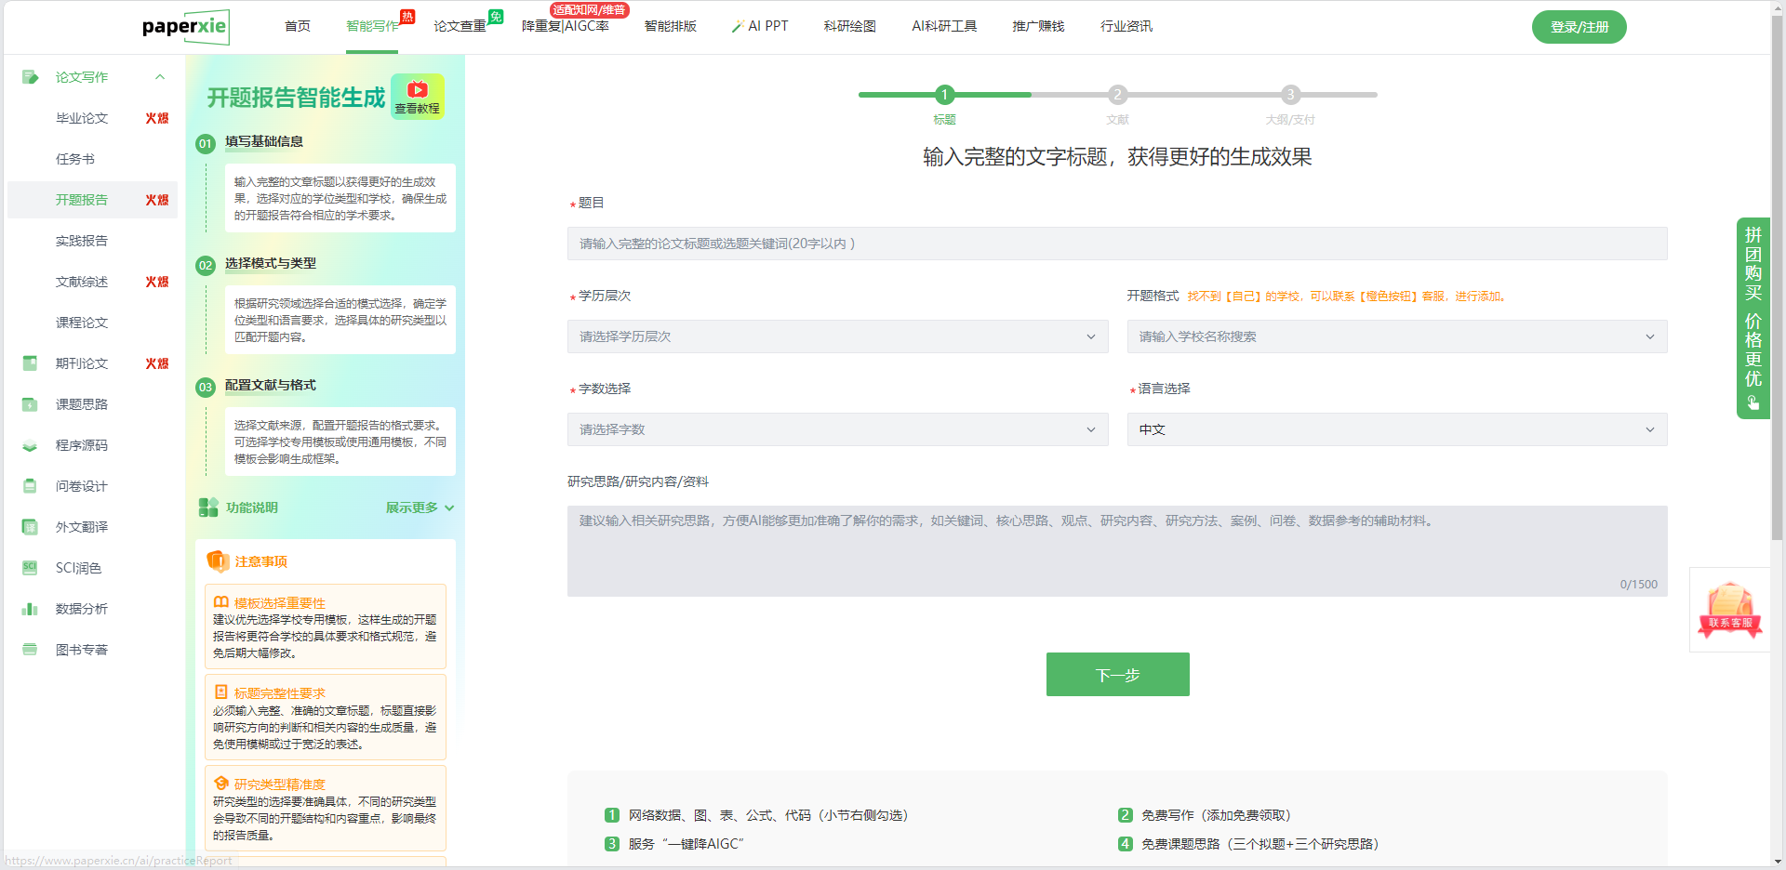Click the 问卷设计 sidebar icon
Image resolution: width=1786 pixels, height=870 pixels.
click(x=30, y=486)
